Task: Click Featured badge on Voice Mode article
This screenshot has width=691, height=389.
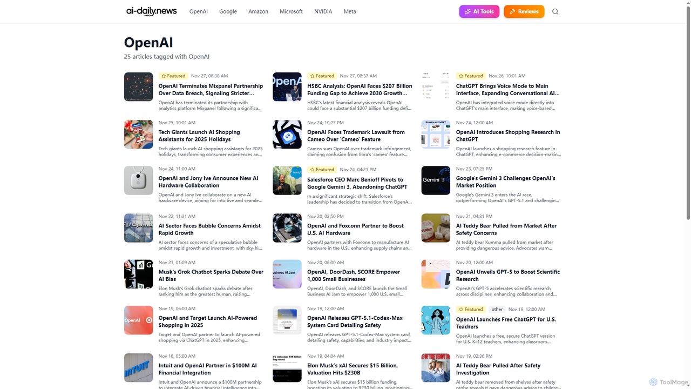Action: pos(471,76)
